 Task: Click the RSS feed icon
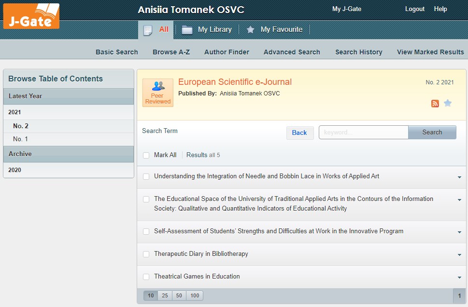[435, 103]
